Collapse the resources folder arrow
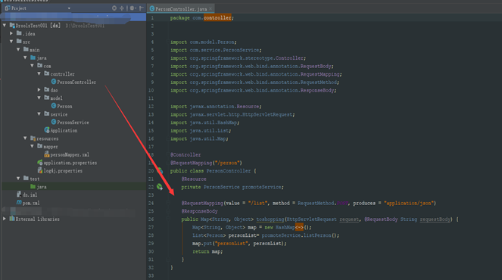Image resolution: width=502 pixels, height=280 pixels. (x=25, y=138)
